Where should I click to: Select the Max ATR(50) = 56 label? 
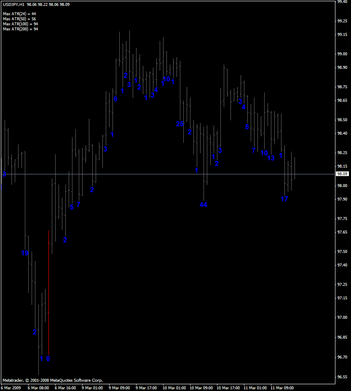[x=19, y=19]
